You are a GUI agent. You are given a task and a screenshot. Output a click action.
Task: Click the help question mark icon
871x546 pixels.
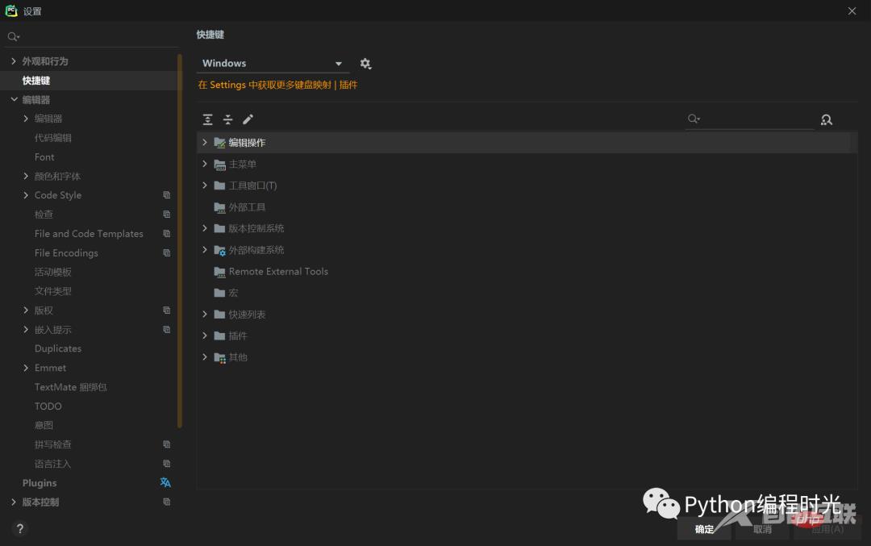point(19,528)
